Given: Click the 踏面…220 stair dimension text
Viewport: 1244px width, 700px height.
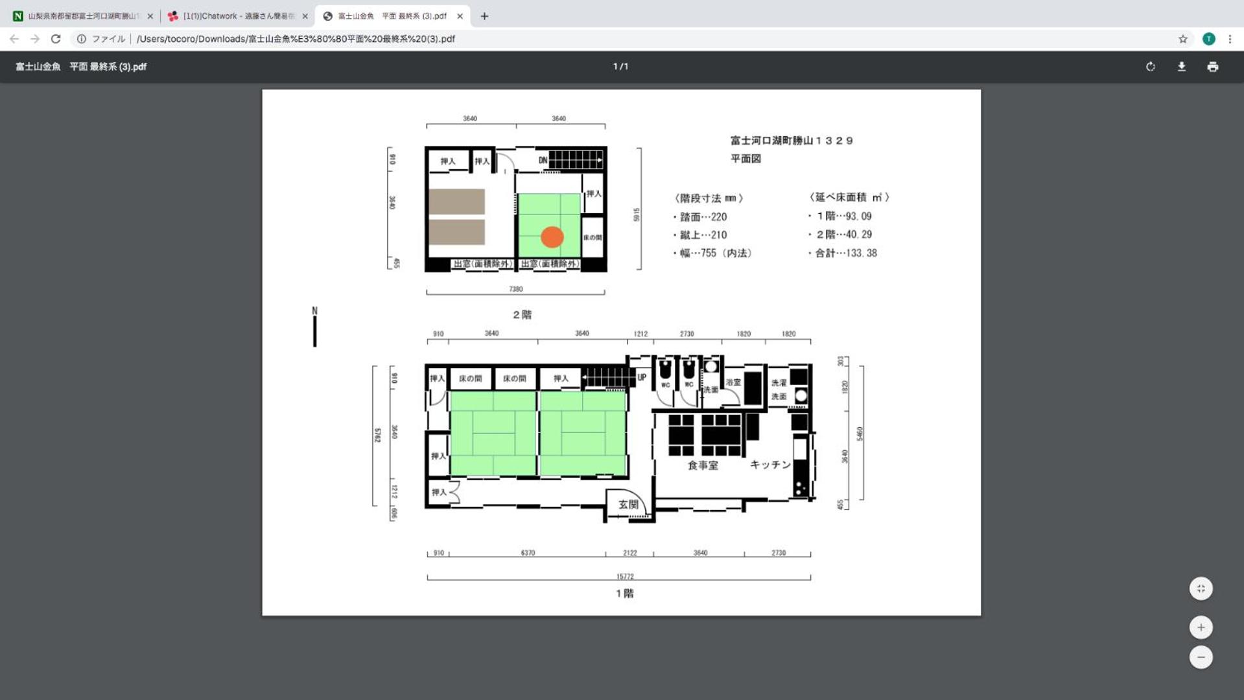Looking at the screenshot, I should click(x=703, y=217).
